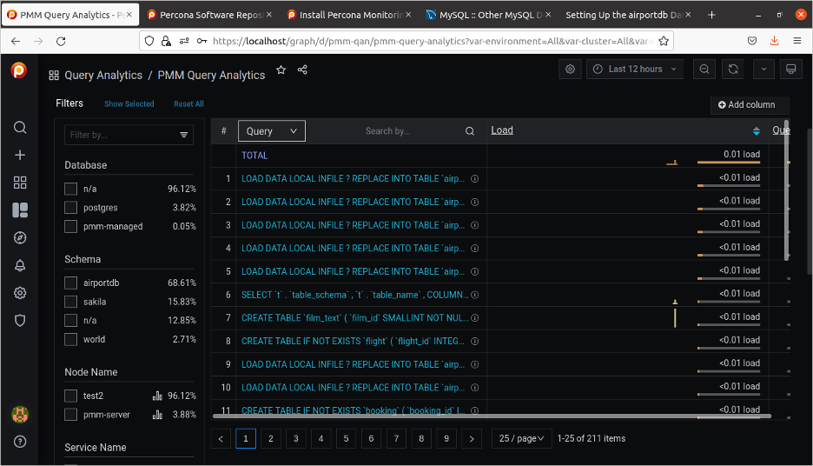813x466 pixels.
Task: Open the Help question mark icon
Action: (20, 442)
